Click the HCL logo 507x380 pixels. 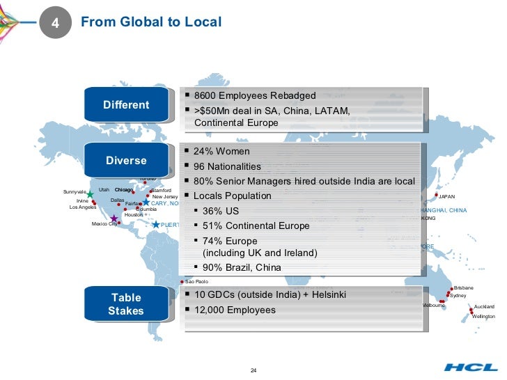pos(471,367)
